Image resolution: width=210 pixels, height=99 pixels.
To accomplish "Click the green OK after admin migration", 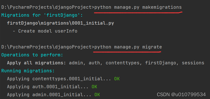I will [x=97, y=95].
